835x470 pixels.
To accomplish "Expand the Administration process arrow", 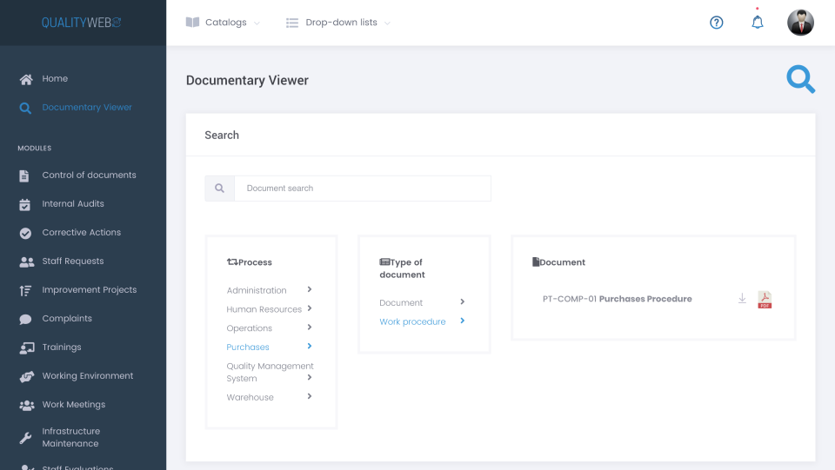I will point(310,289).
